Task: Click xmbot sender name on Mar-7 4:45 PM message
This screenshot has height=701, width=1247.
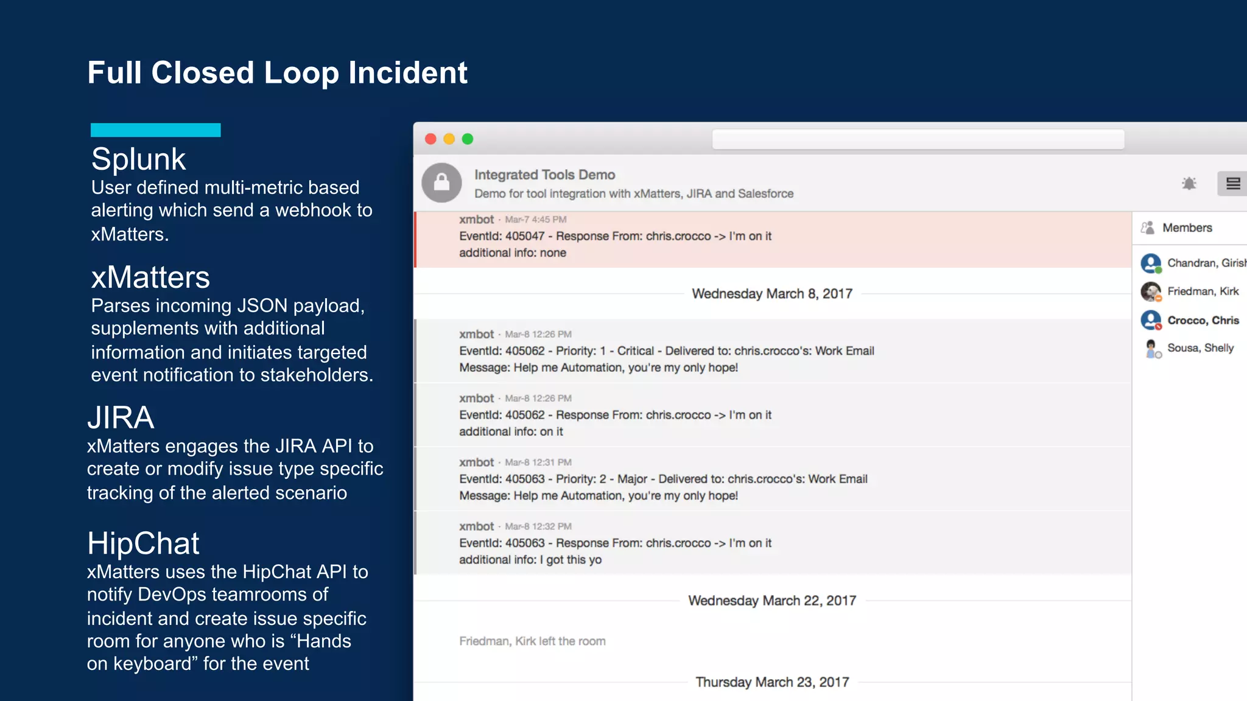Action: [476, 219]
